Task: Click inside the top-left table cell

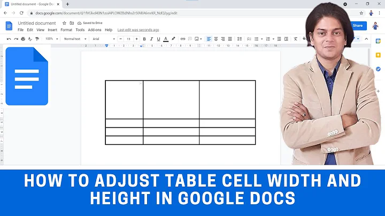Action: (x=124, y=99)
